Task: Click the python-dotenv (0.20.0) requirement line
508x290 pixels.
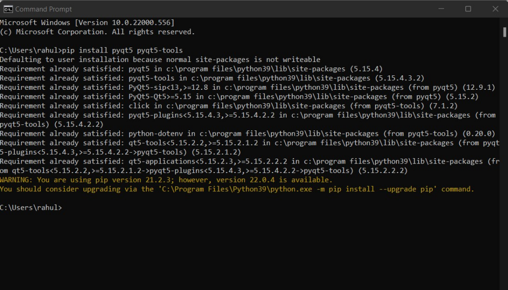Action: pyautogui.click(x=247, y=133)
